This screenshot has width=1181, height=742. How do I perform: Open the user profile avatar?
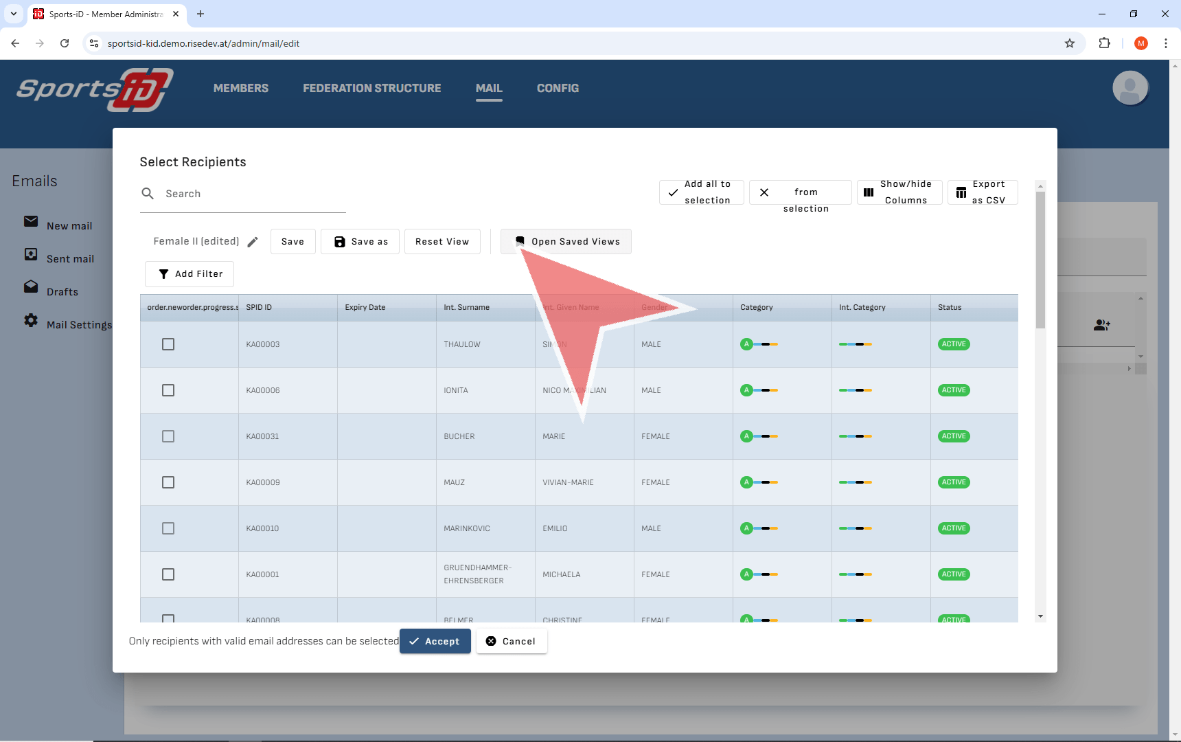(x=1130, y=88)
